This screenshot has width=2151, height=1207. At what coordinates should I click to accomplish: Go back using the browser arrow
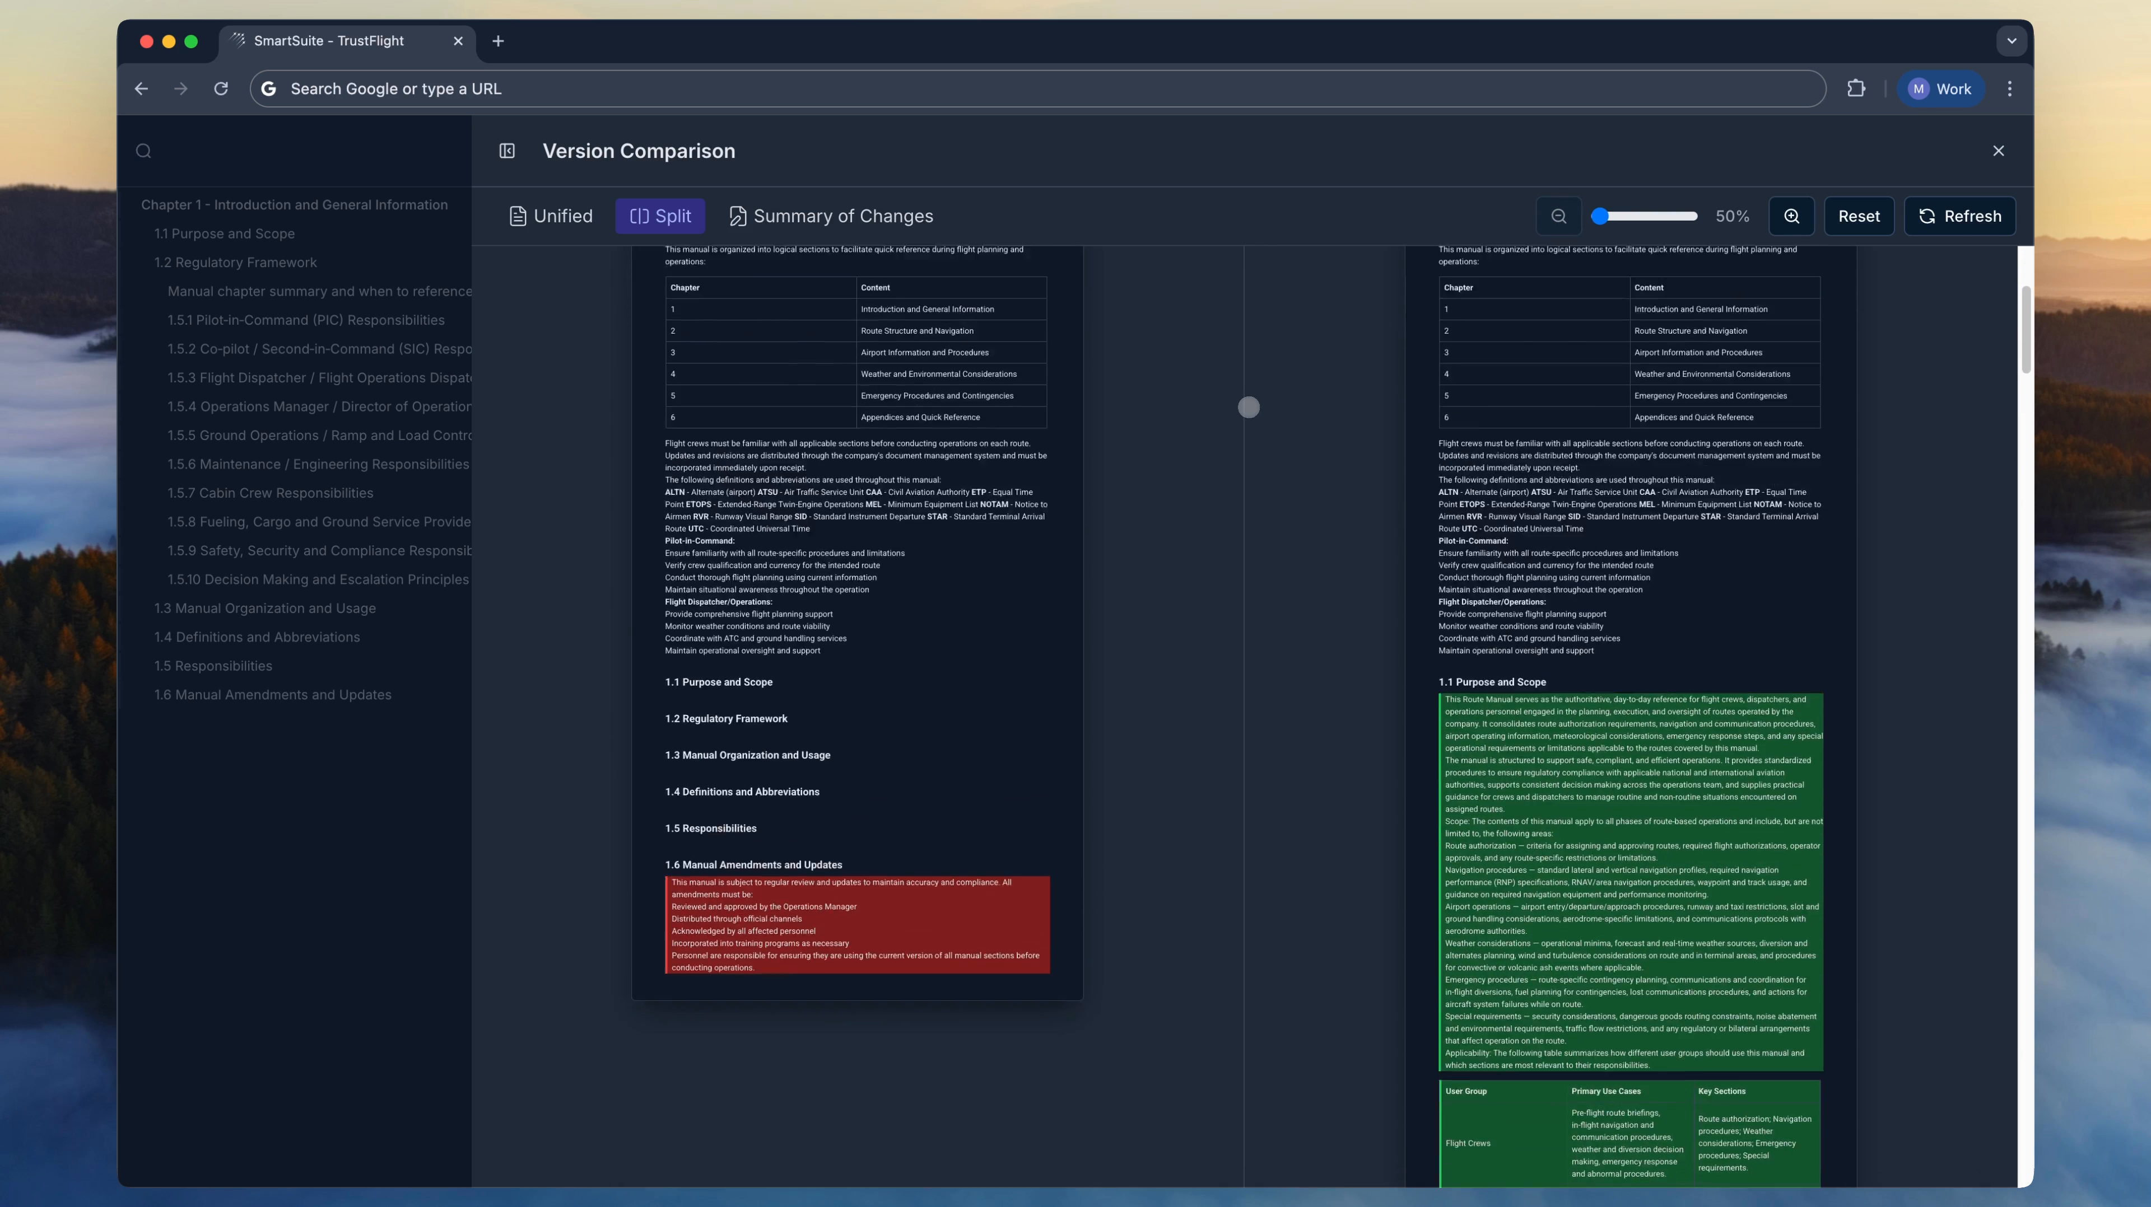tap(141, 88)
